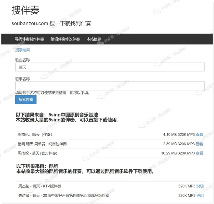Click 说明 for 周杰伦 晴天 KTV版伴奏

pyautogui.click(x=200, y=186)
